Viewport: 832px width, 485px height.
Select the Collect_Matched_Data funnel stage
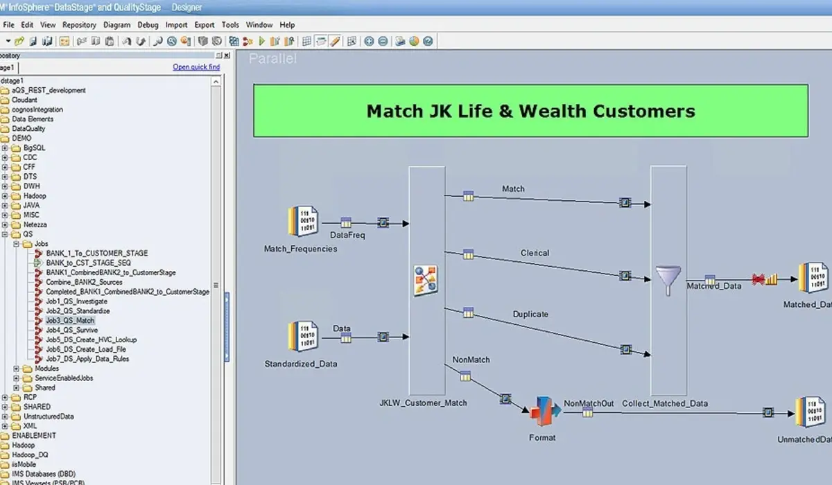click(x=668, y=281)
